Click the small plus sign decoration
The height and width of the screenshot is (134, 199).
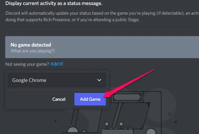(55, 121)
